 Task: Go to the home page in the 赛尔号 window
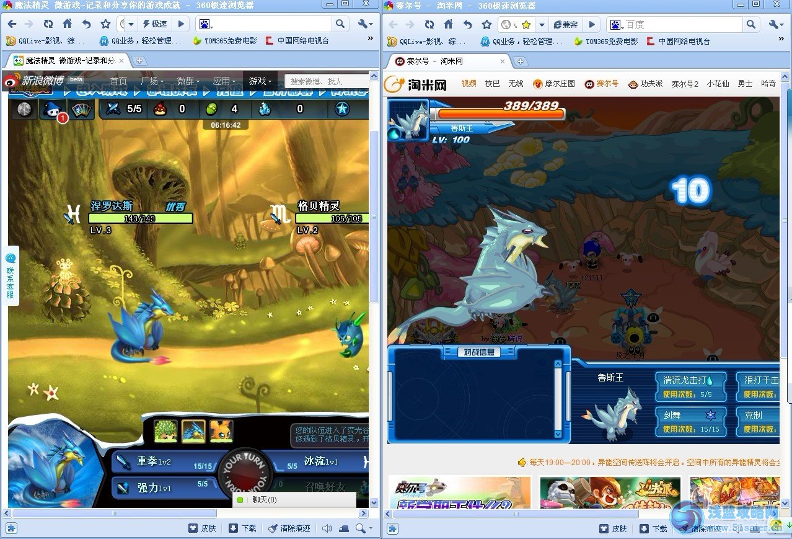tap(449, 25)
